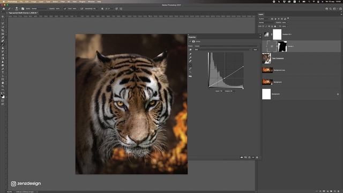The image size is (343, 193).
Task: Click the Properties panel tab
Action: pos(192,37)
